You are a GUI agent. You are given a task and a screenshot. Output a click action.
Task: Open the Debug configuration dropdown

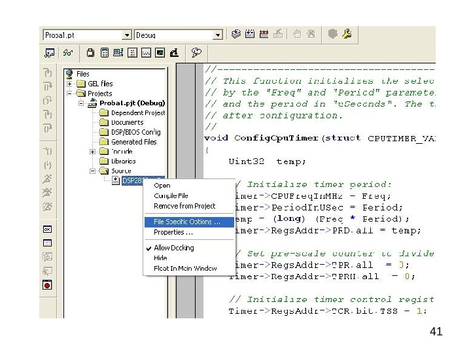coord(218,35)
